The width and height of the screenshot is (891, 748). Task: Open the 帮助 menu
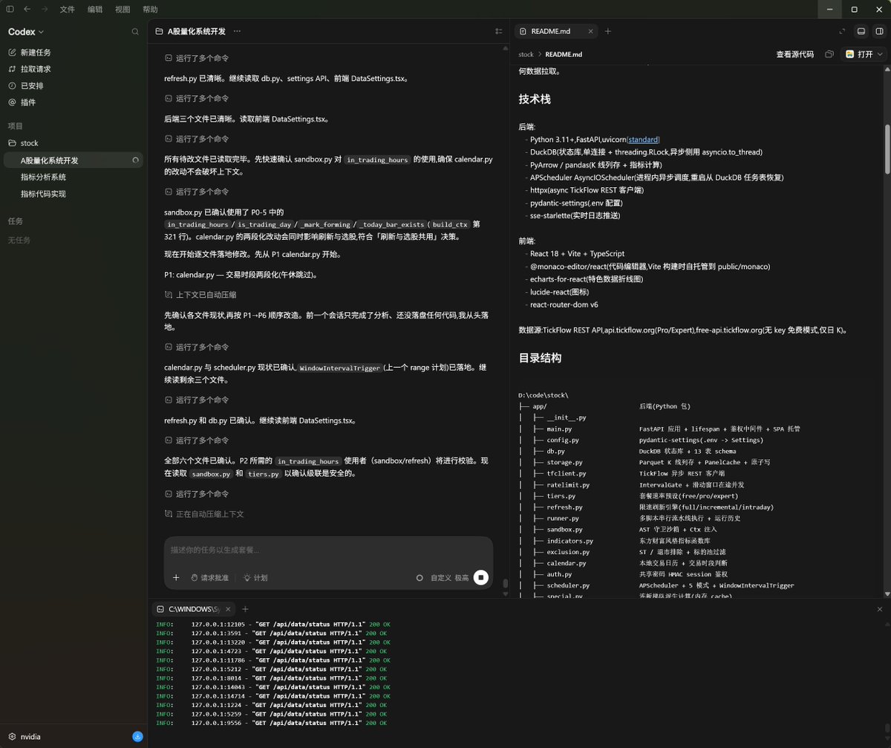pos(150,10)
